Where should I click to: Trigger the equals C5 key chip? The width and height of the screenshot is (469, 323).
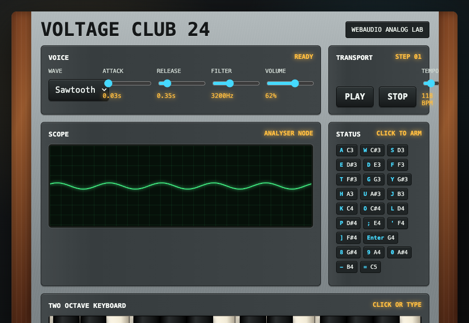371,267
